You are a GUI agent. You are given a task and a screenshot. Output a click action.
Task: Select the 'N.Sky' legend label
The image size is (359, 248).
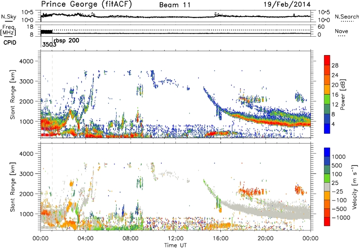9,17
